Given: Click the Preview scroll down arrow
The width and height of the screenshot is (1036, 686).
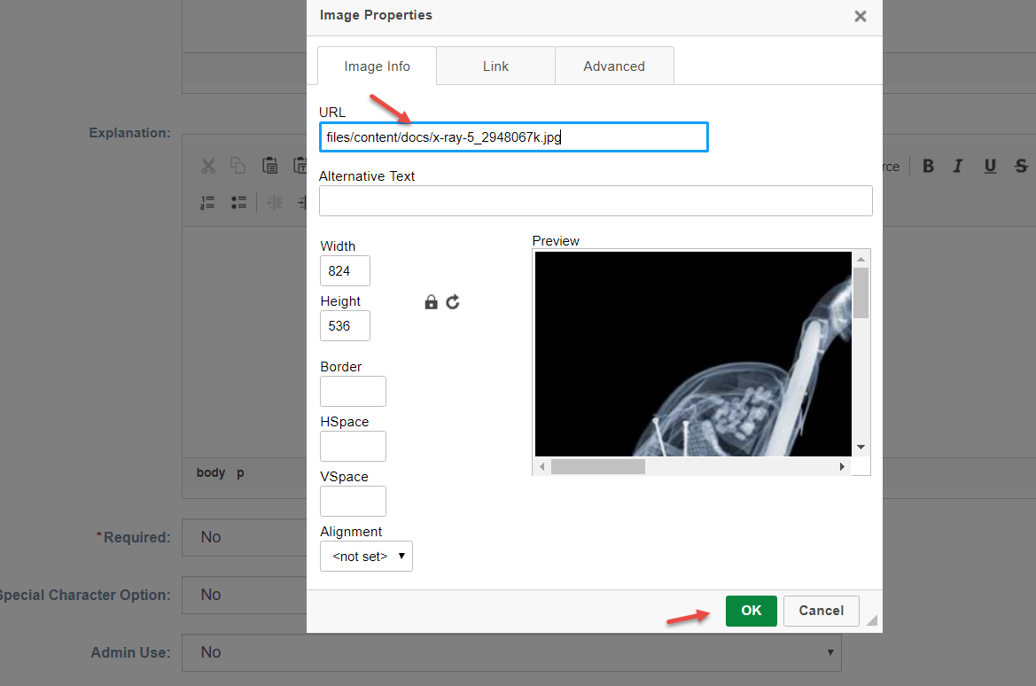Looking at the screenshot, I should point(861,447).
